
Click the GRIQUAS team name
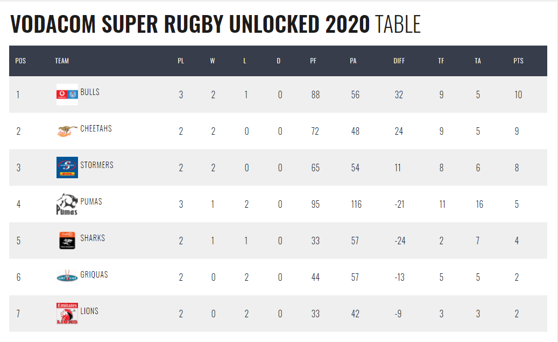point(94,275)
